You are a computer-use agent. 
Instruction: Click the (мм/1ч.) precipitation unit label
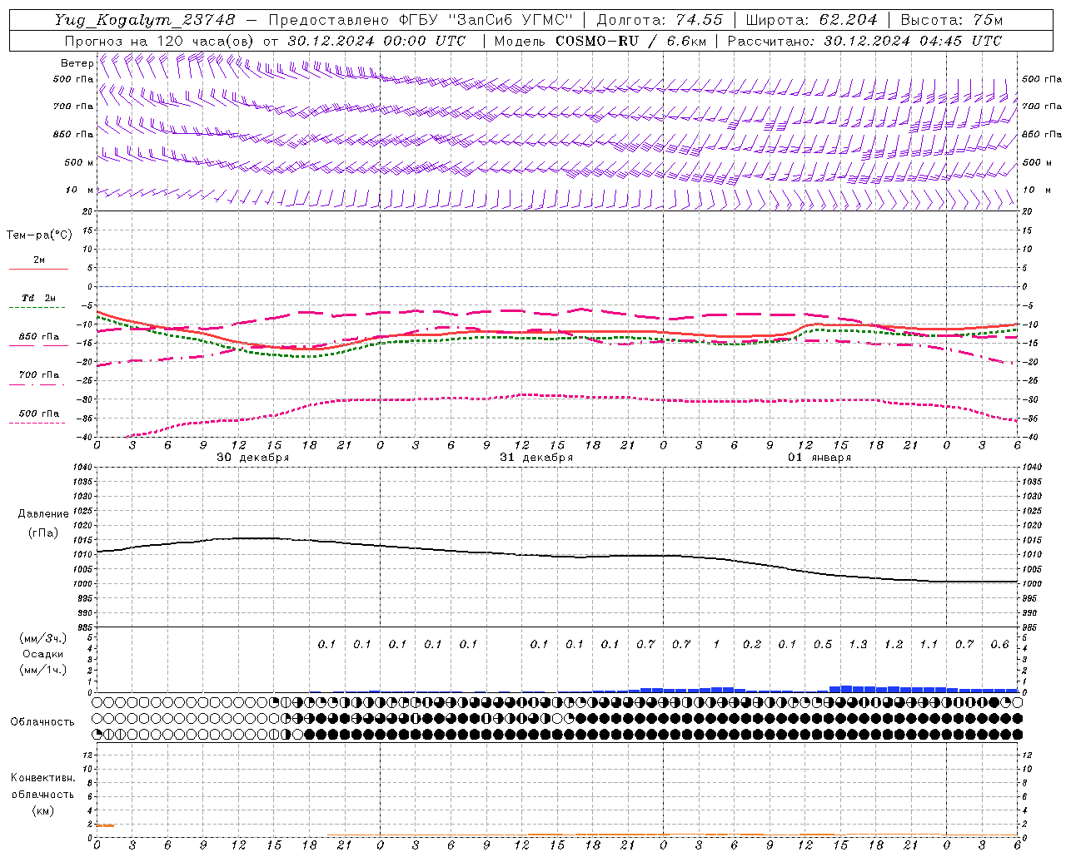pos(43,670)
